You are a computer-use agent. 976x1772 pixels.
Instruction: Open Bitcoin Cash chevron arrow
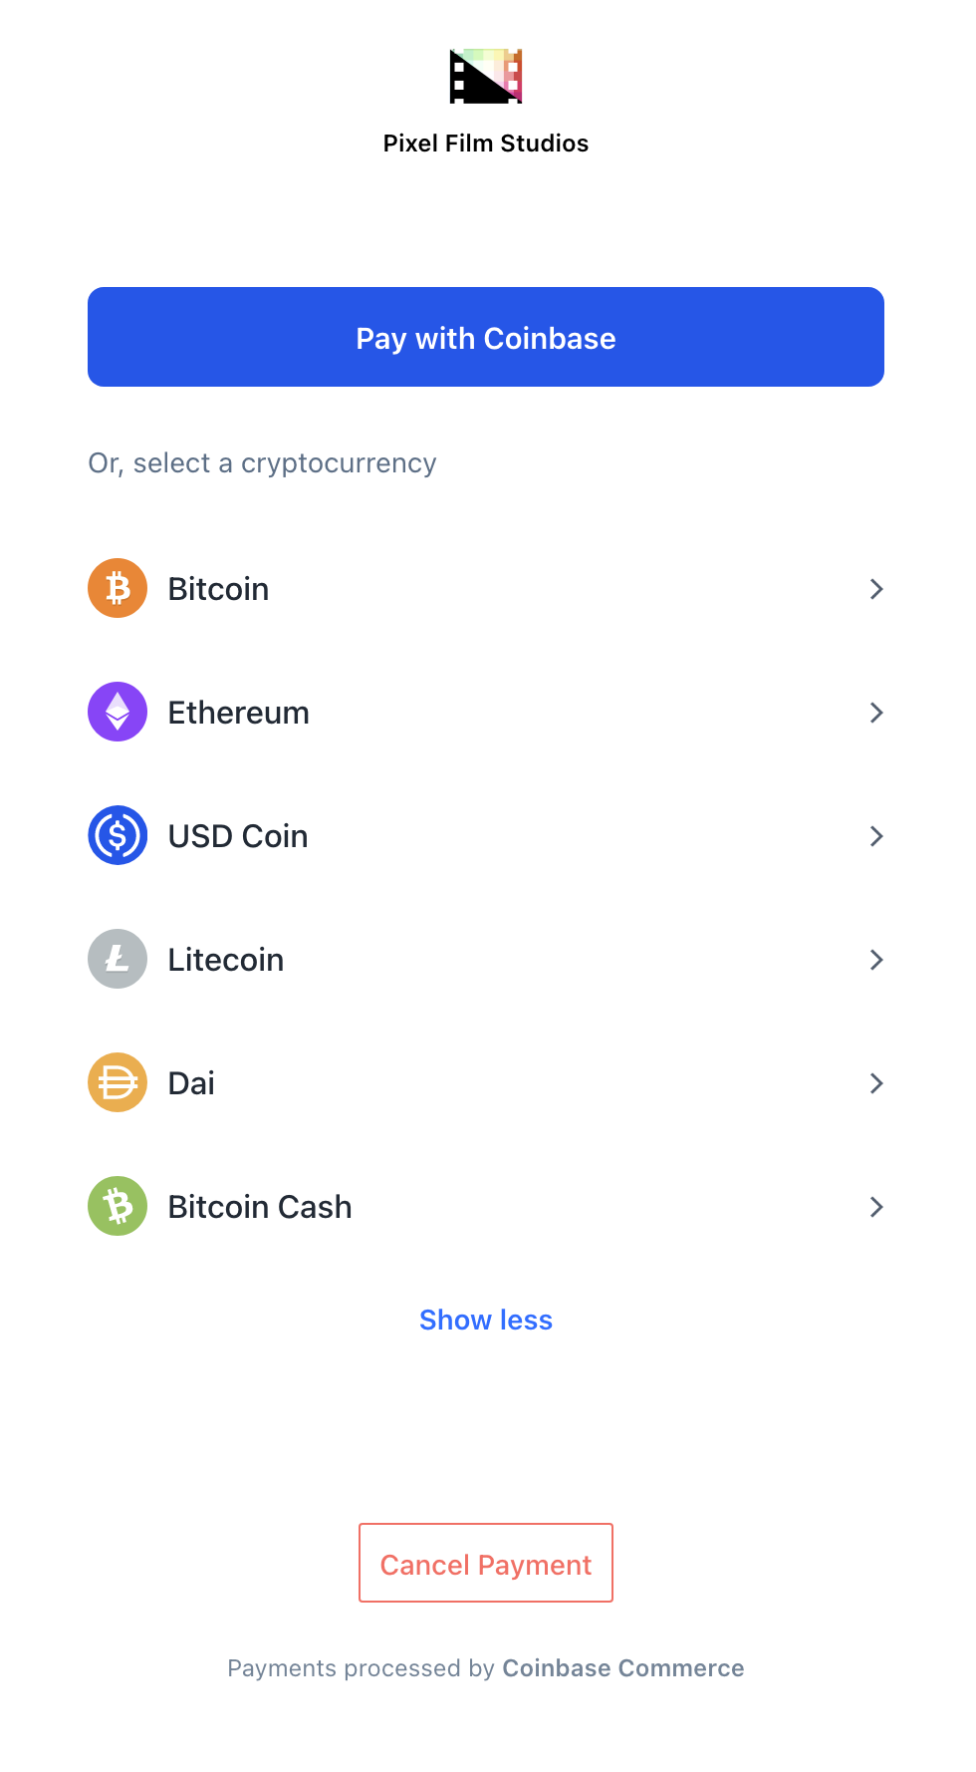(x=876, y=1207)
